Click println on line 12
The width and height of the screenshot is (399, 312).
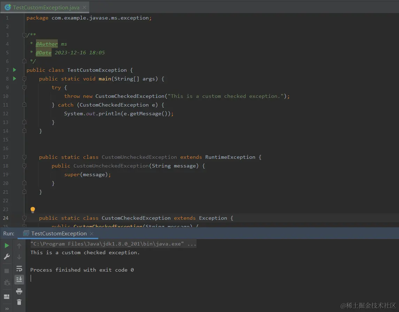109,114
